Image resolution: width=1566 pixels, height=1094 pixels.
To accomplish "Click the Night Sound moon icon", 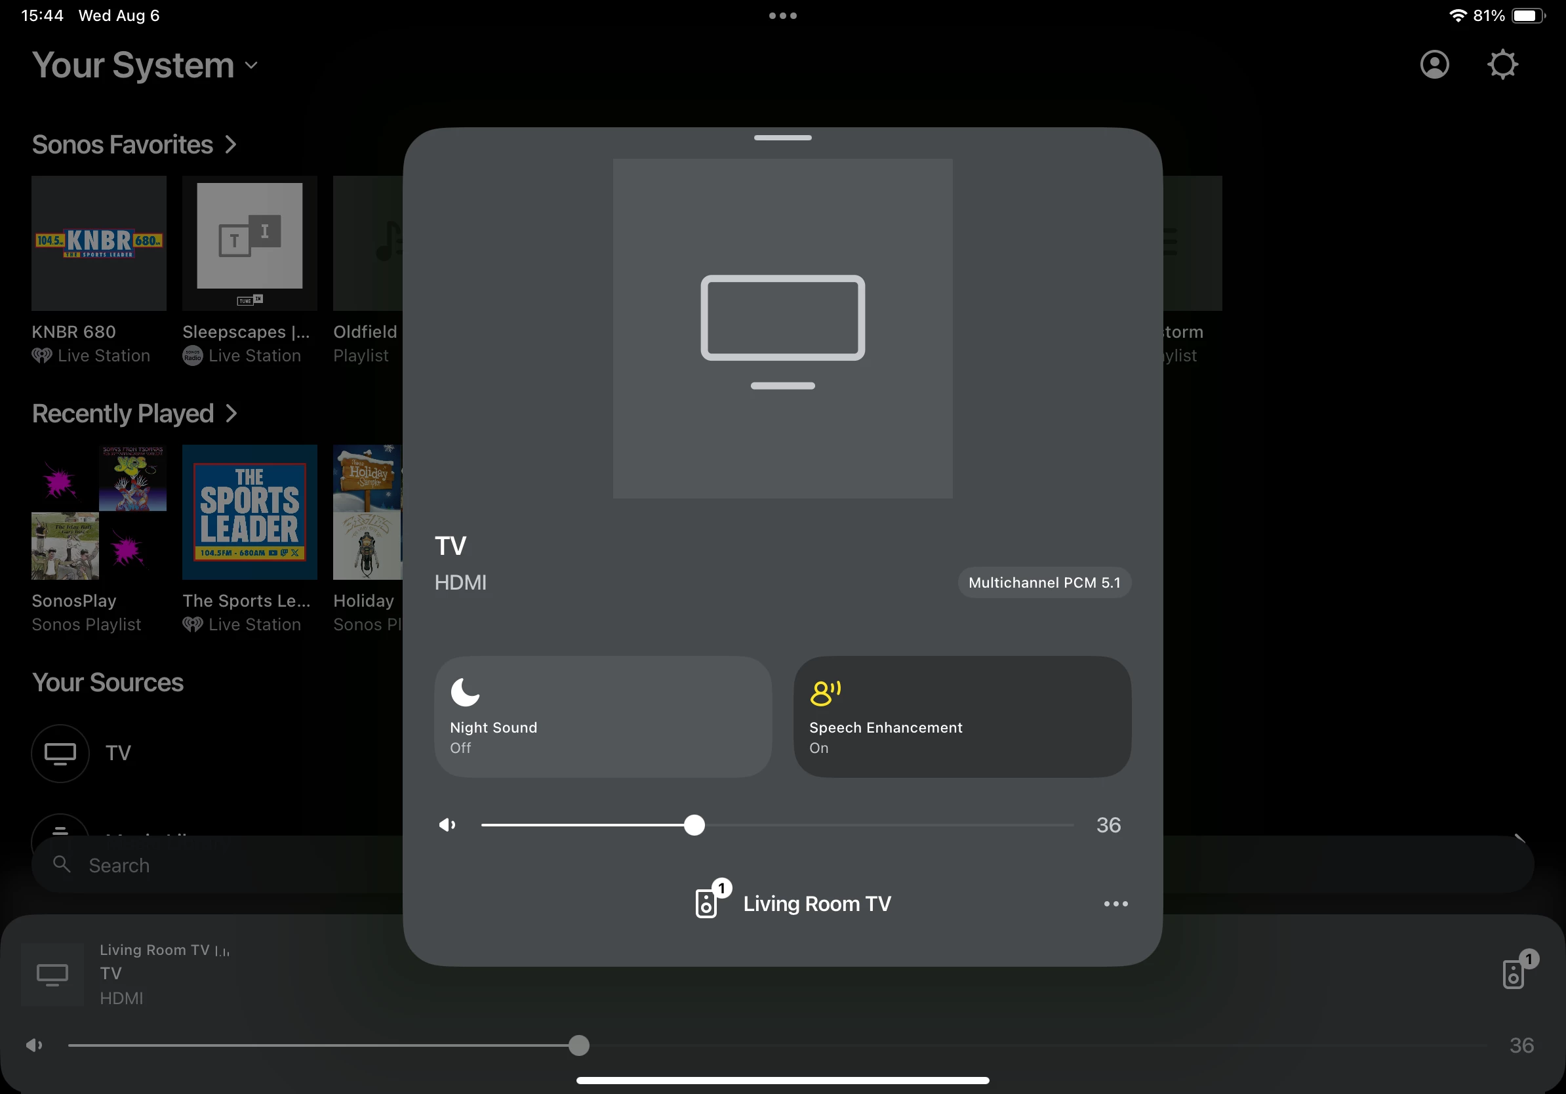I will click(x=465, y=692).
